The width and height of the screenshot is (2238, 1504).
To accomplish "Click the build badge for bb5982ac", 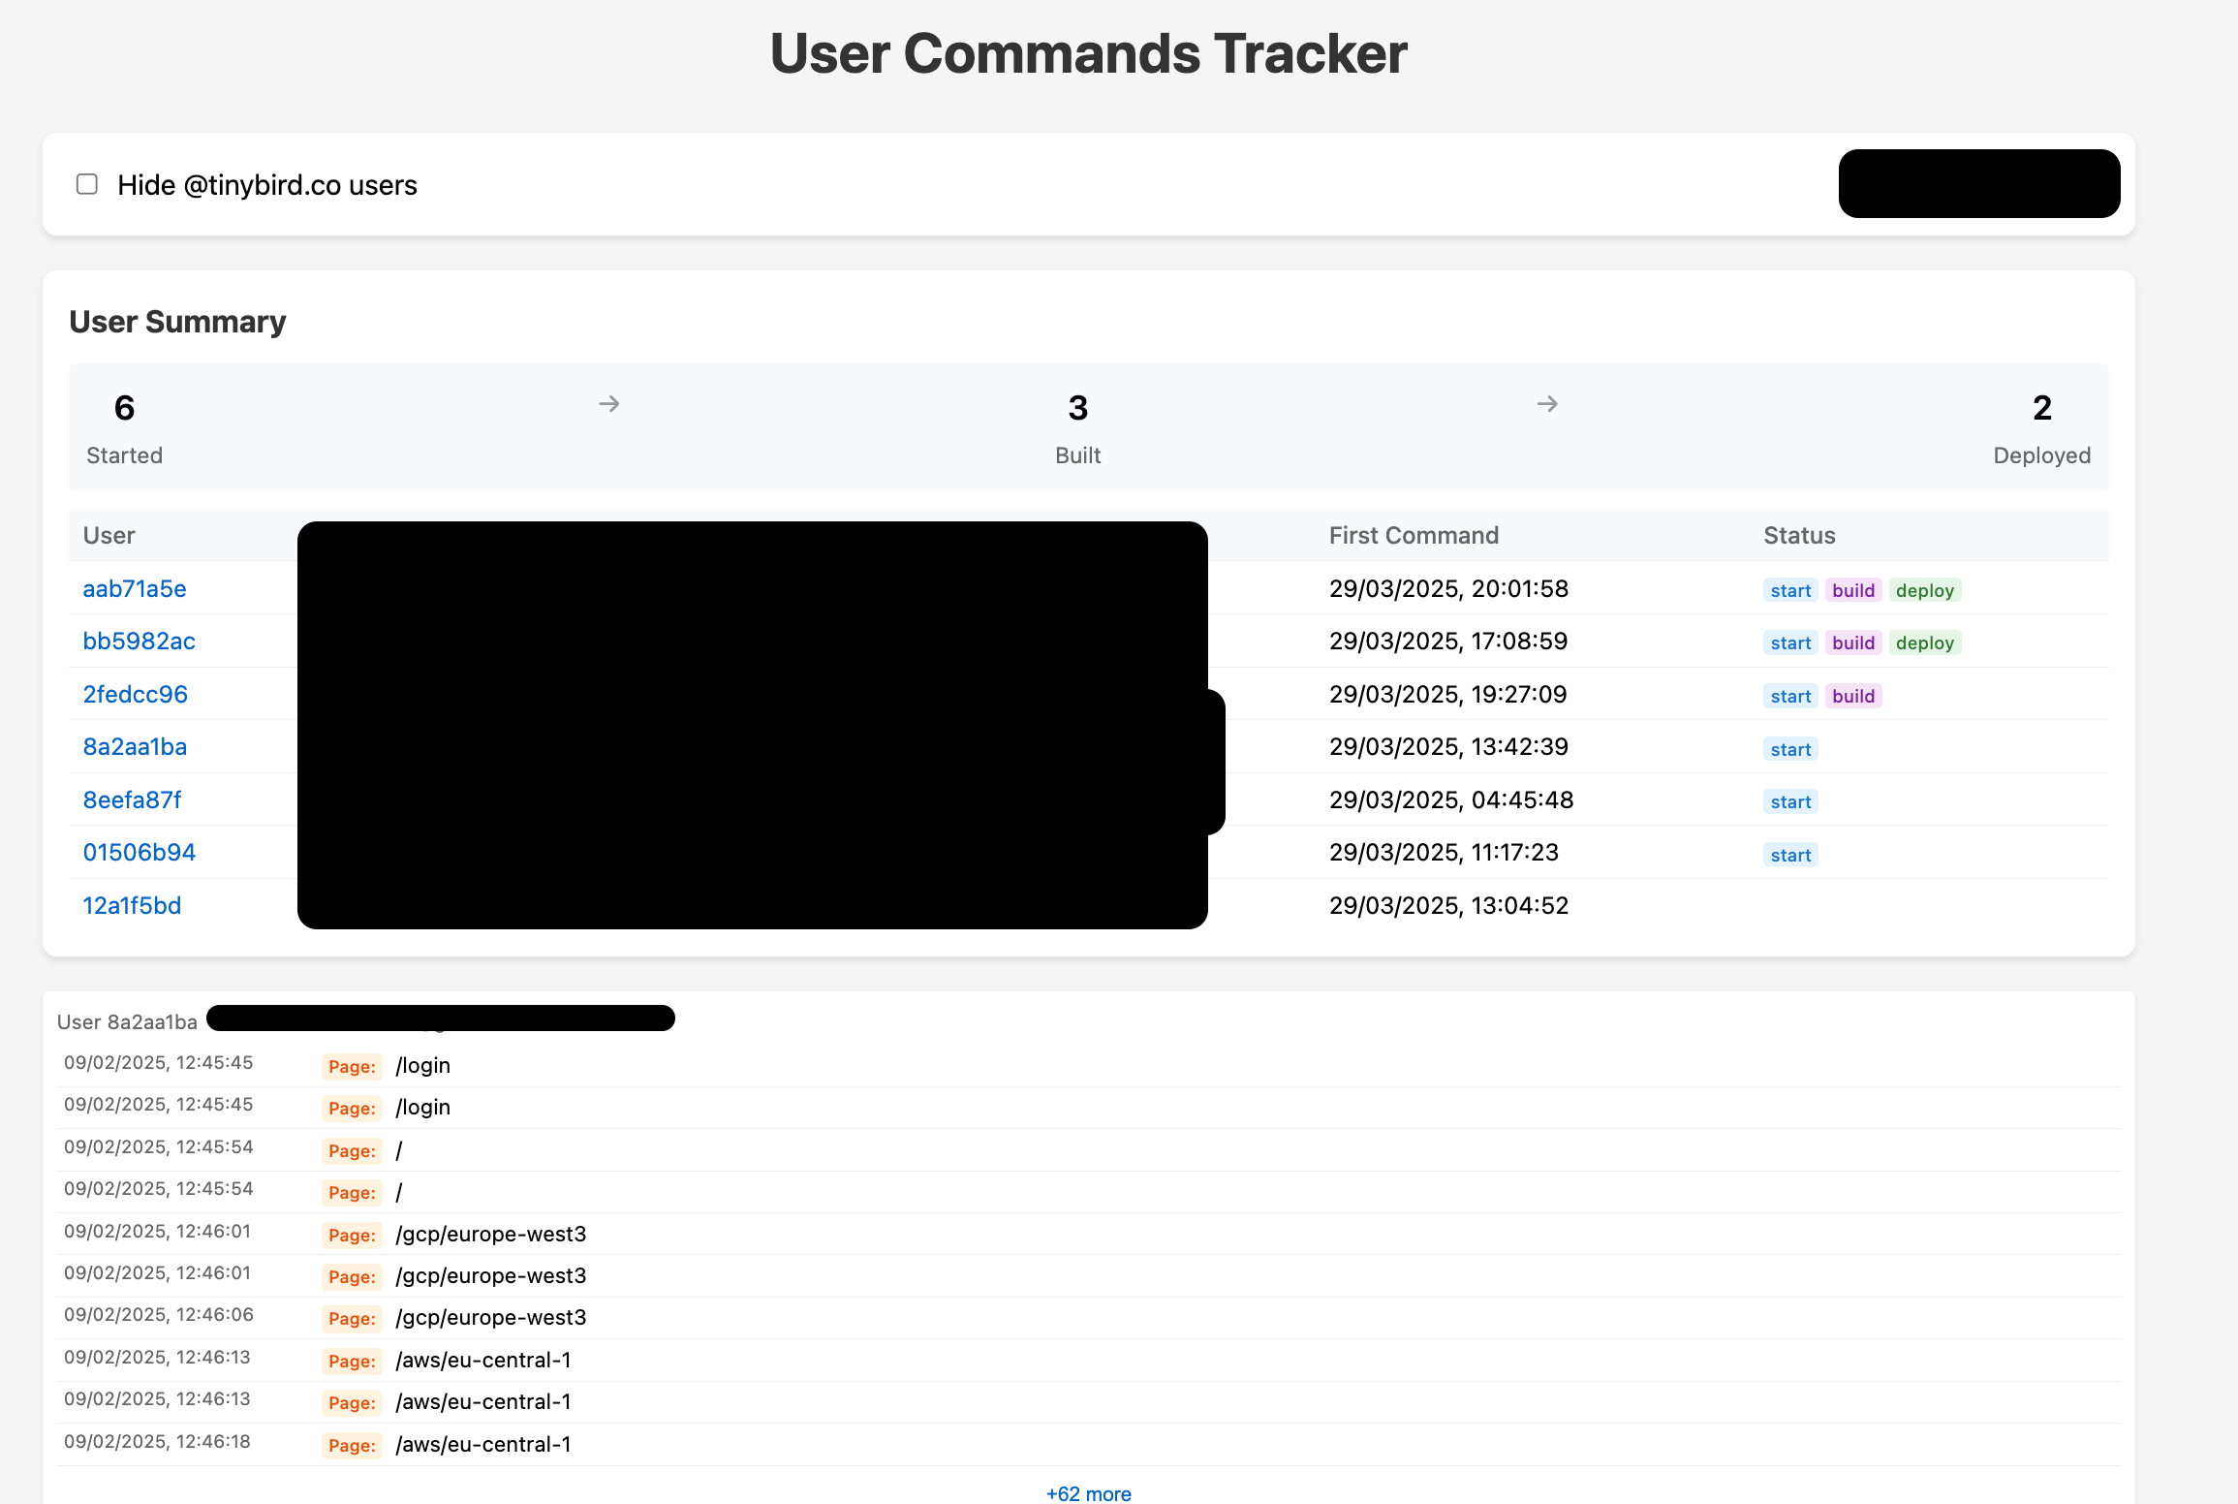I will 1852,642.
